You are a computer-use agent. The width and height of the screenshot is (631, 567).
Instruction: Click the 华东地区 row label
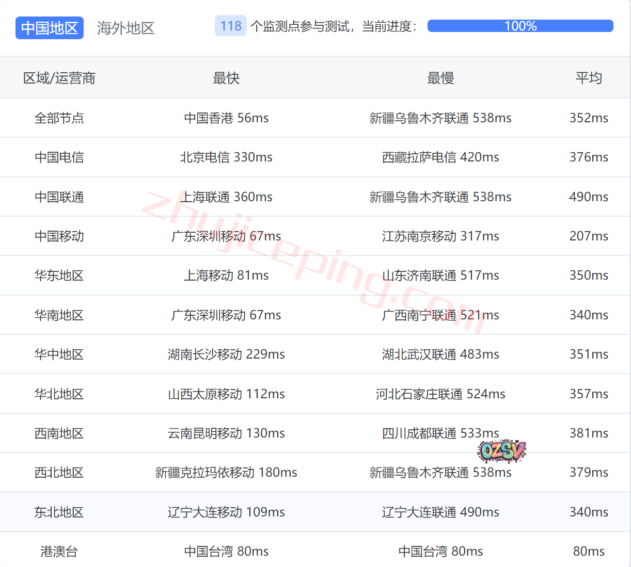59,276
